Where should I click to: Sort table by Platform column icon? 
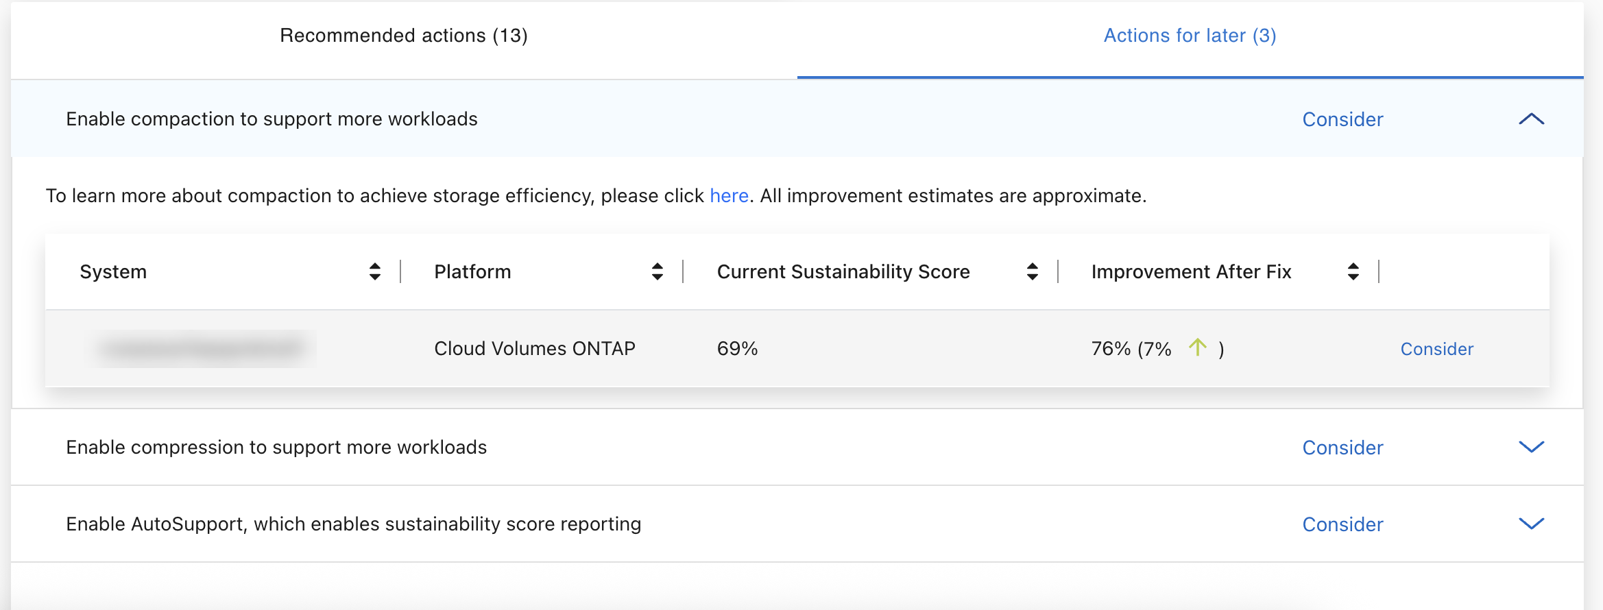point(657,271)
